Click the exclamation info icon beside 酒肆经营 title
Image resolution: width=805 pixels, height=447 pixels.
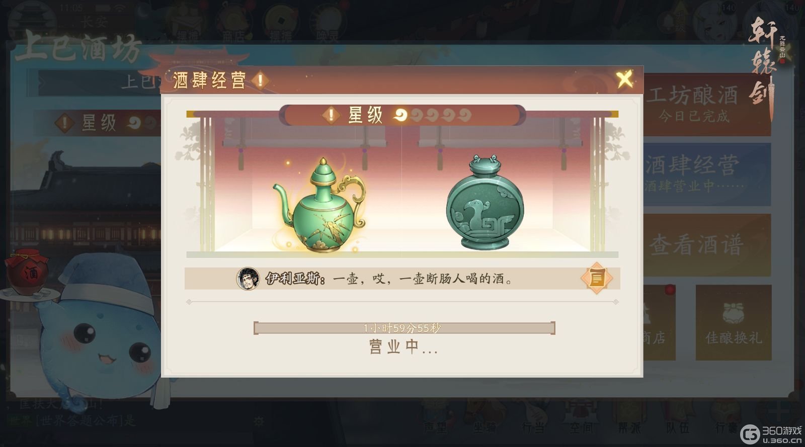[x=260, y=80]
